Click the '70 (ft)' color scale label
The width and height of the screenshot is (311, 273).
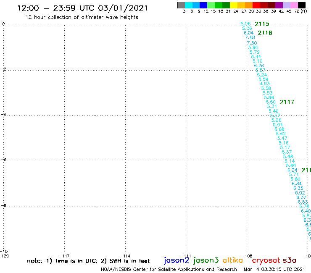[300, 11]
